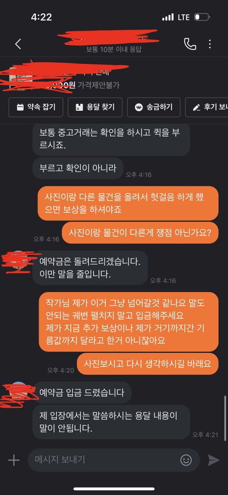Image resolution: width=228 pixels, height=495 pixels.
Task: Open the seller avatar beside 예약금은 돌려드리겠습니다
Action: point(19,261)
